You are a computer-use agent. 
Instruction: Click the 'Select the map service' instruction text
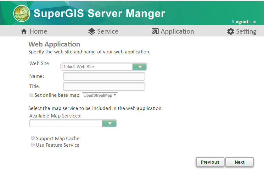95,108
